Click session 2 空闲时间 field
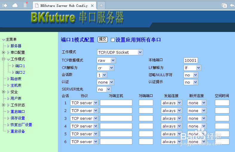235x152 pixels. pos(222,110)
